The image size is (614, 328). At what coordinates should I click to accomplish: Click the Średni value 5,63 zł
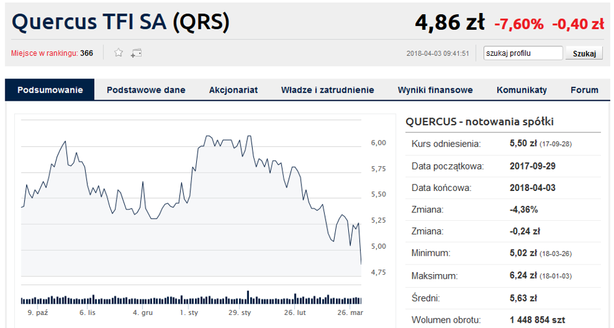[523, 298]
